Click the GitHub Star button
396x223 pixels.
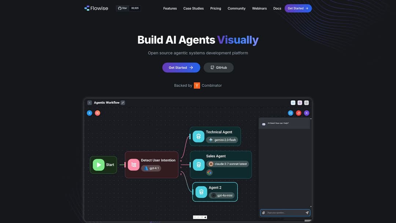tap(122, 8)
